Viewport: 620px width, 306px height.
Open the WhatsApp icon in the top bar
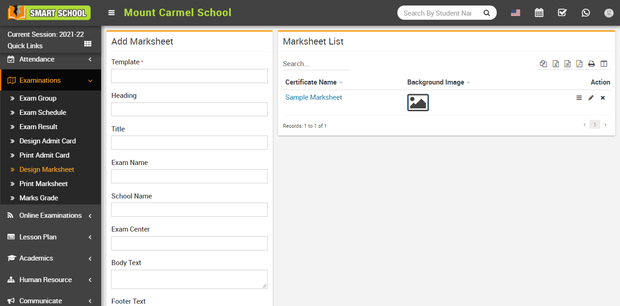pyautogui.click(x=586, y=12)
